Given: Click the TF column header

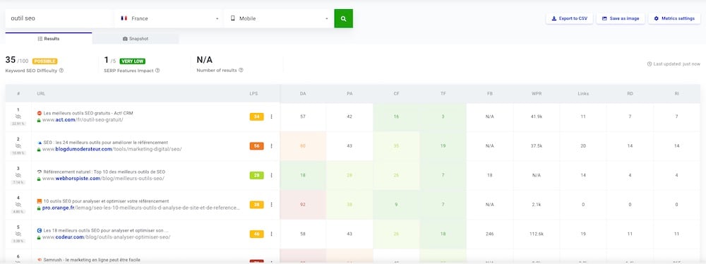Looking at the screenshot, I should coord(443,94).
